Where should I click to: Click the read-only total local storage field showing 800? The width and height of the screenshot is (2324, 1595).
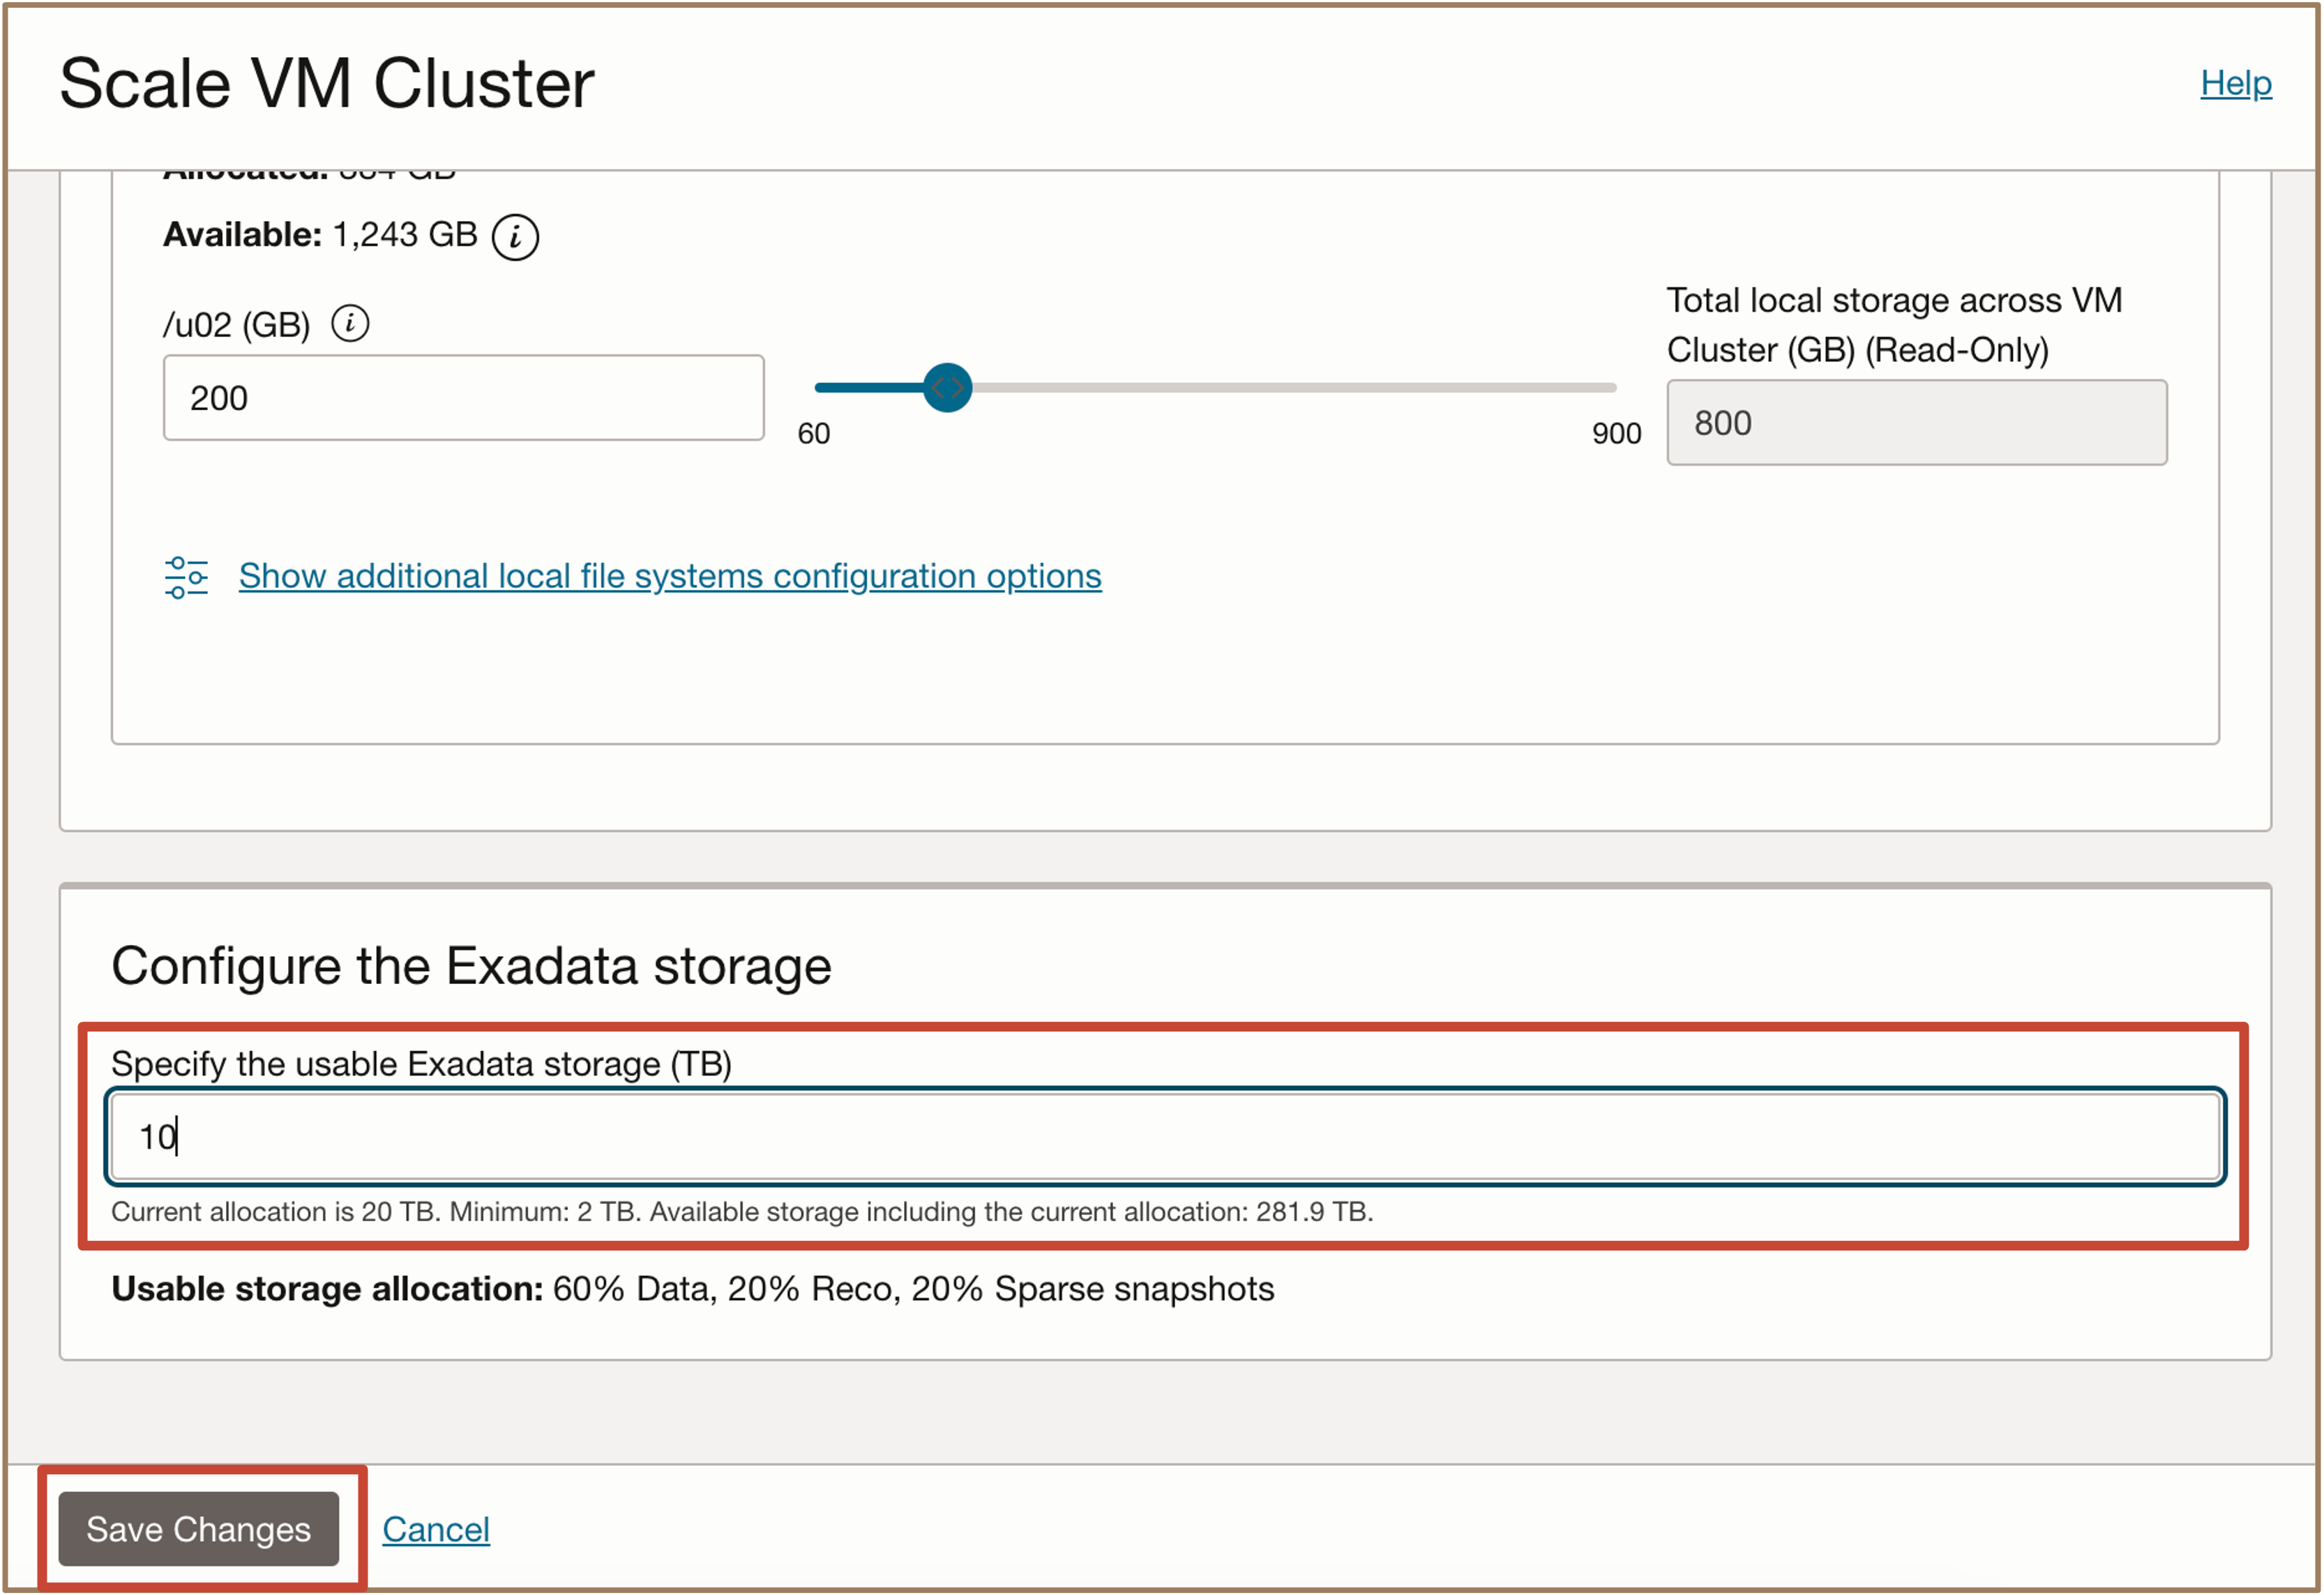point(1917,422)
